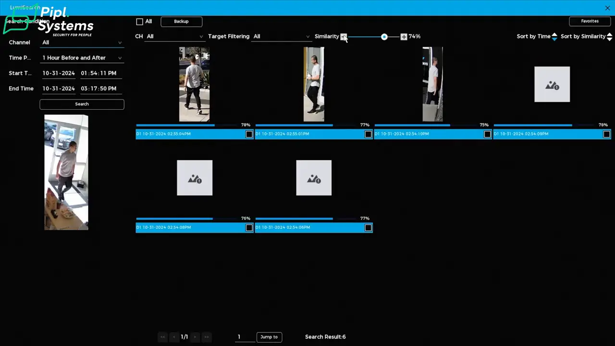Go to the previous results page
The width and height of the screenshot is (615, 346).
174,337
